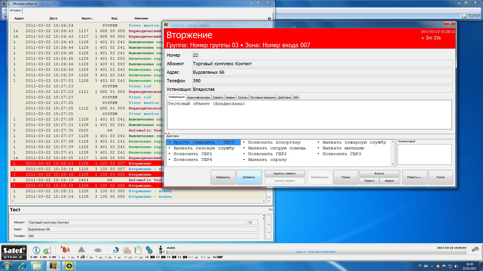Click the clock document icon in toolbar
The height and width of the screenshot is (271, 483).
click(x=47, y=250)
